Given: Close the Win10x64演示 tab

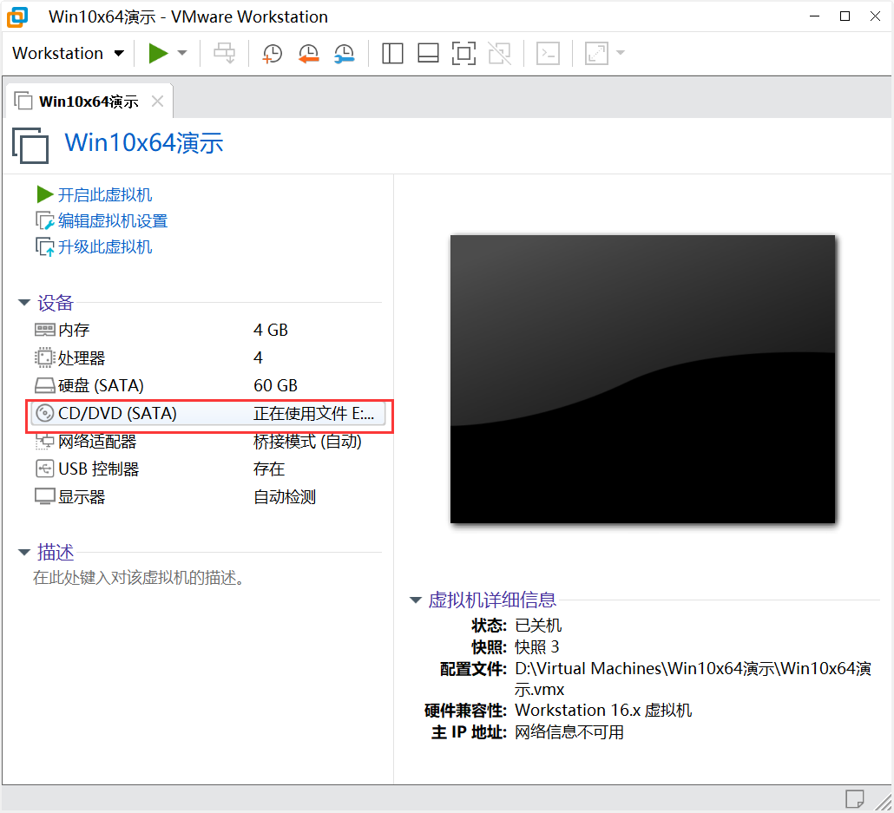Looking at the screenshot, I should pos(157,102).
